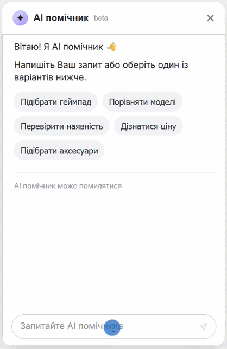Close the AI помічник chat panel
This screenshot has height=349, width=227.
coord(210,18)
